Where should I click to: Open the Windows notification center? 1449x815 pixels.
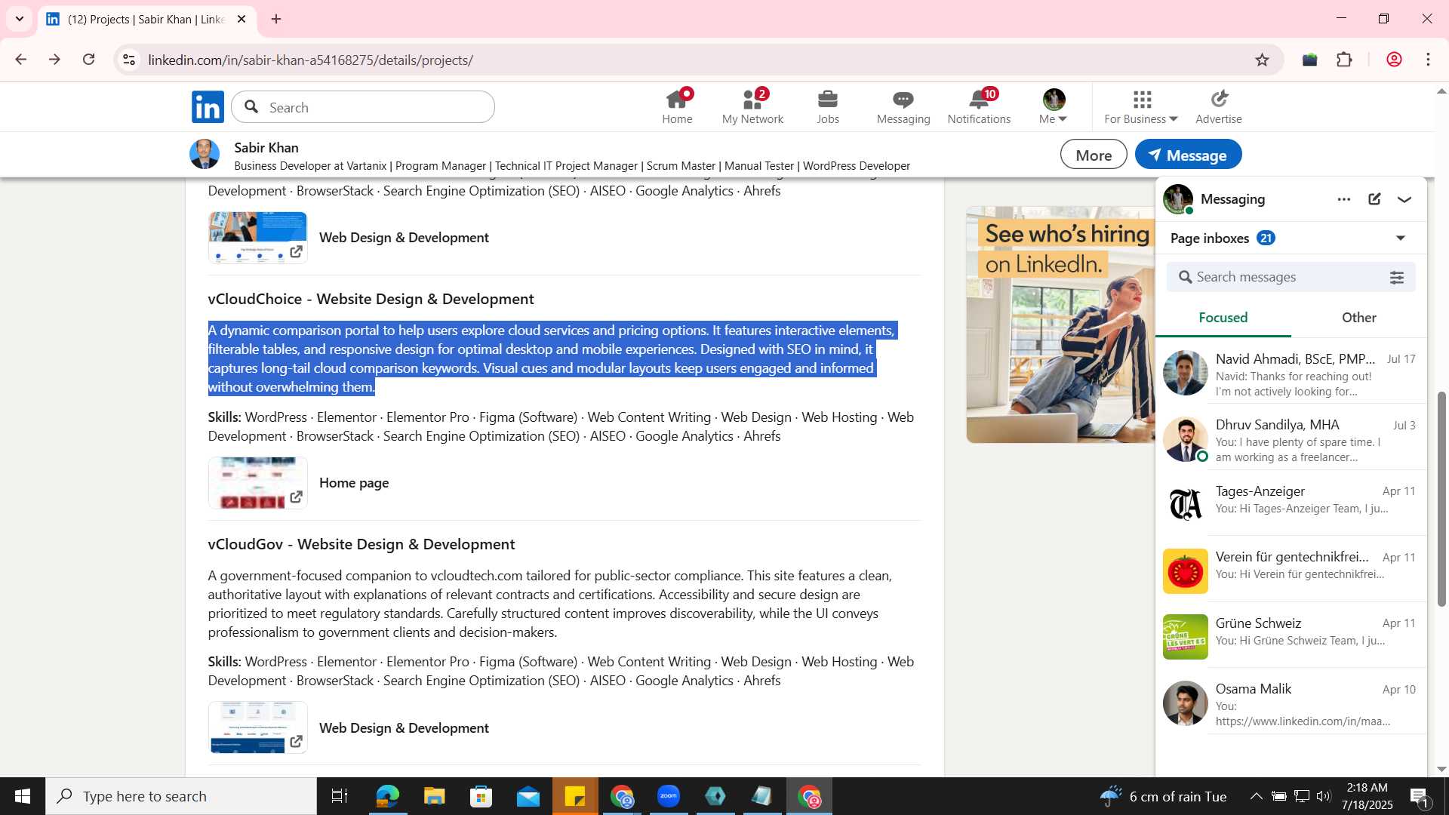point(1419,796)
